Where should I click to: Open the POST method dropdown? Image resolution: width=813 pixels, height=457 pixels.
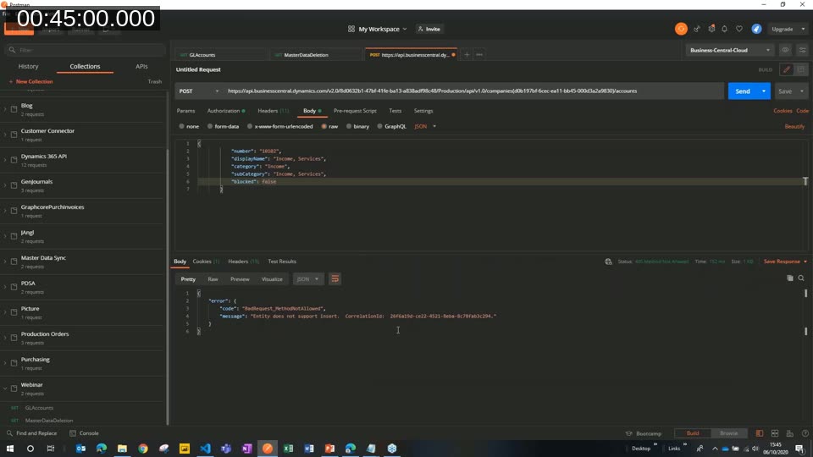198,91
